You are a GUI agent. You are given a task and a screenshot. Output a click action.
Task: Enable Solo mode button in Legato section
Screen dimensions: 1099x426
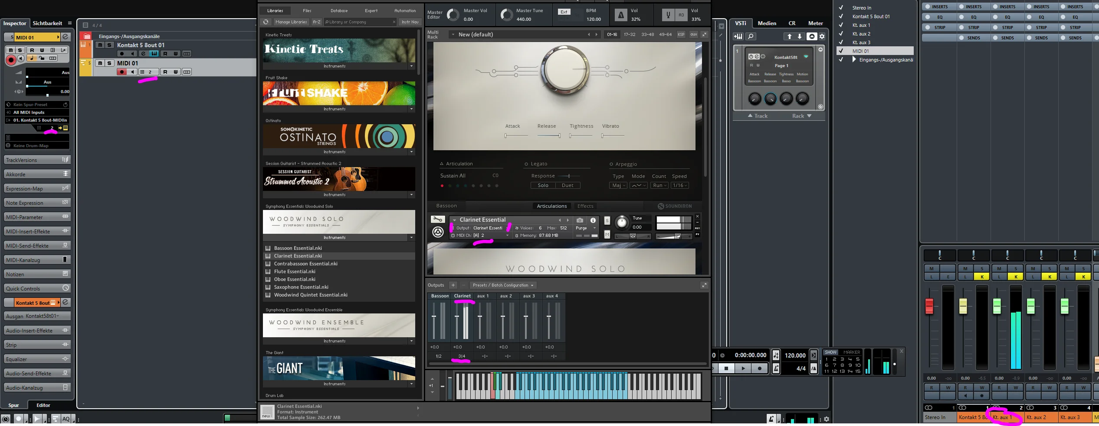pos(543,185)
